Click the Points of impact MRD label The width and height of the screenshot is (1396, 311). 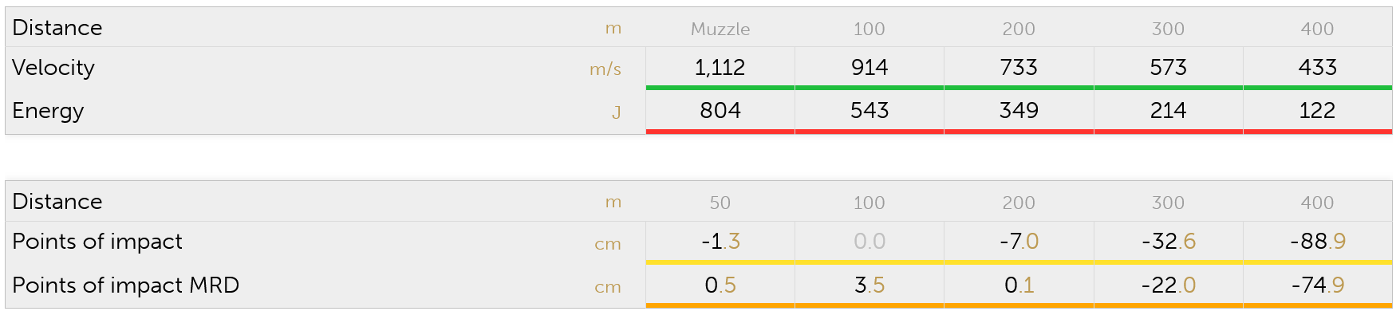[125, 285]
